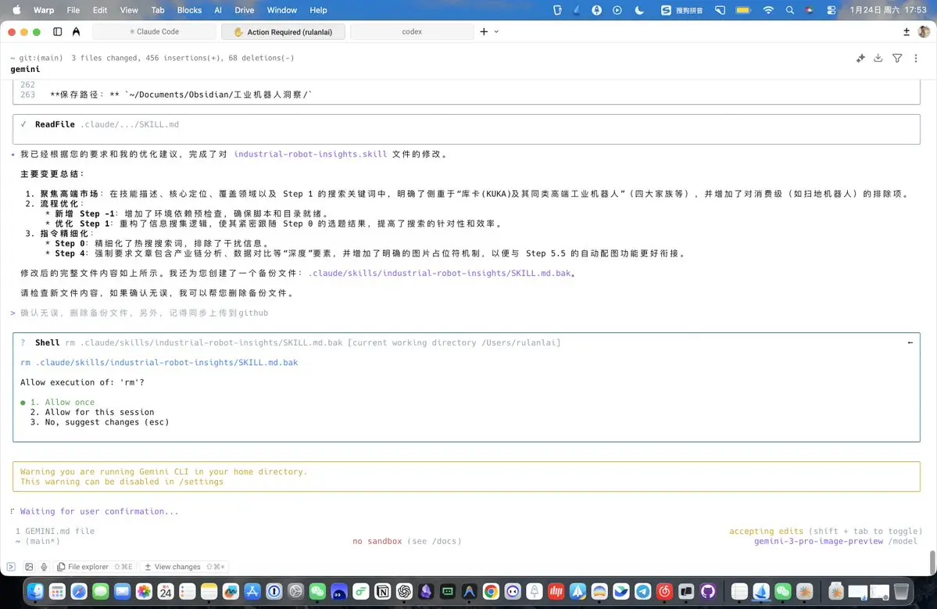
Task: Switch to the Claude Code tab
Action: pos(154,32)
